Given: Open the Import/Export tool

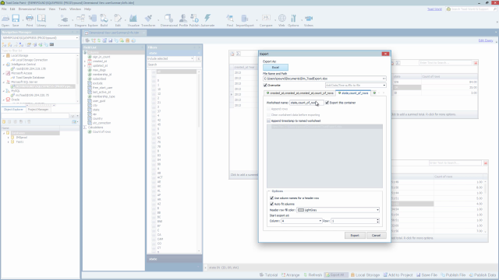Looking at the screenshot, I should pyautogui.click(x=245, y=20).
